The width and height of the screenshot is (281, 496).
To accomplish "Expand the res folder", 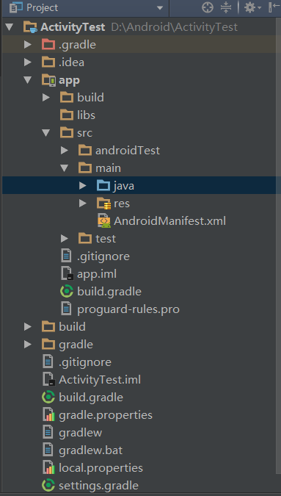I will pyautogui.click(x=83, y=203).
